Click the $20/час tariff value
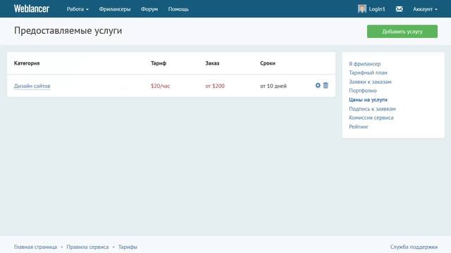Image resolution: width=451 pixels, height=253 pixels. click(x=161, y=86)
